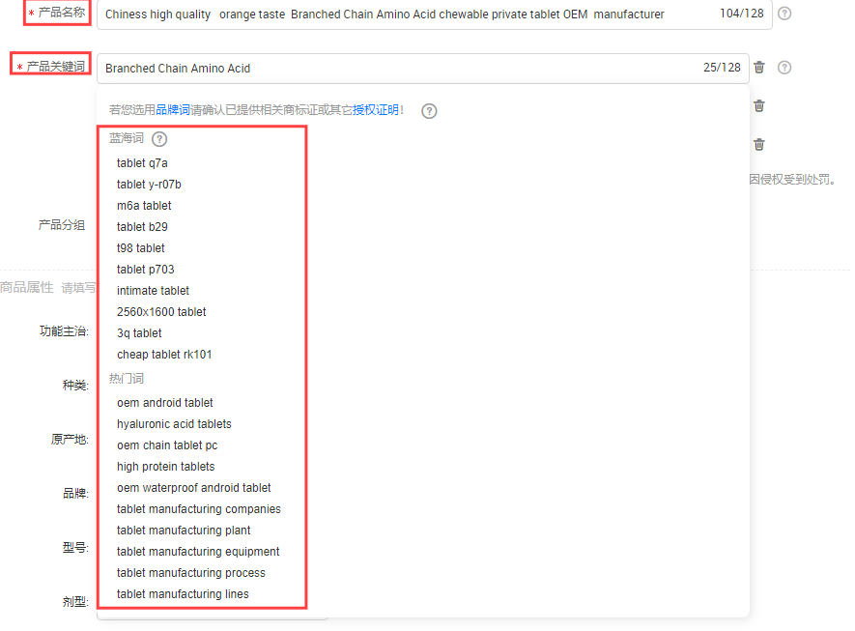Open the 品牌词 link
The height and width of the screenshot is (631, 855).
click(x=173, y=110)
